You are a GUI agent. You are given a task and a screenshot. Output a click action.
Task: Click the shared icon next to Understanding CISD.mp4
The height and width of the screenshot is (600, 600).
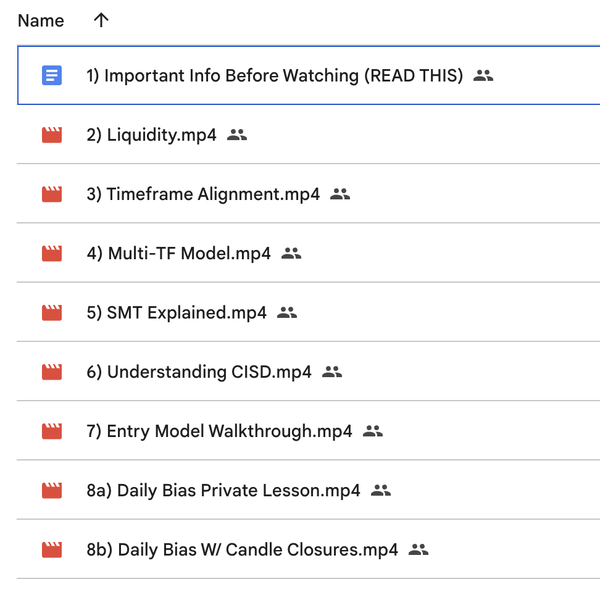click(332, 372)
